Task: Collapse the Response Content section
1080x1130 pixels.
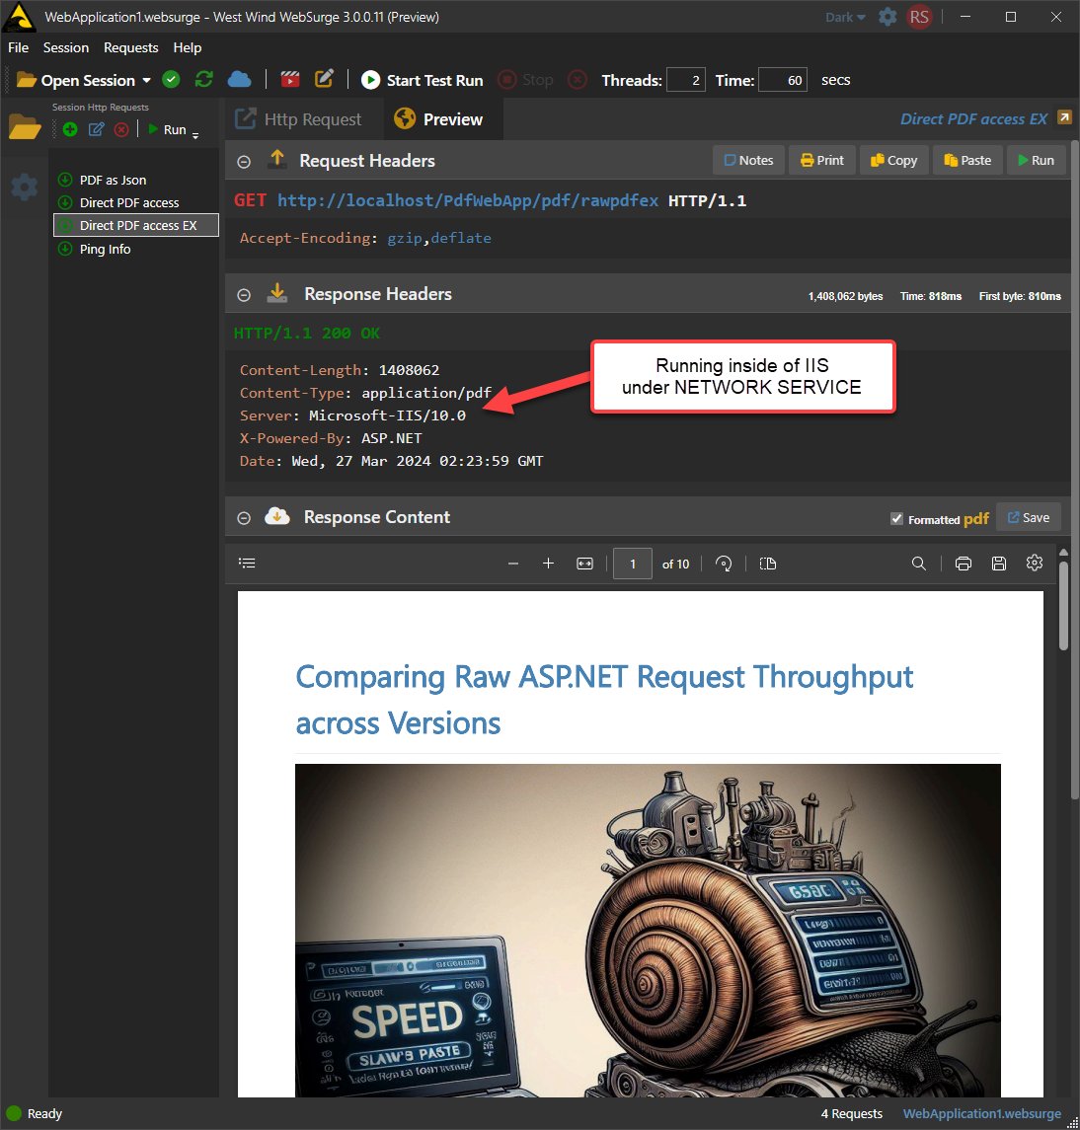Action: 244,518
